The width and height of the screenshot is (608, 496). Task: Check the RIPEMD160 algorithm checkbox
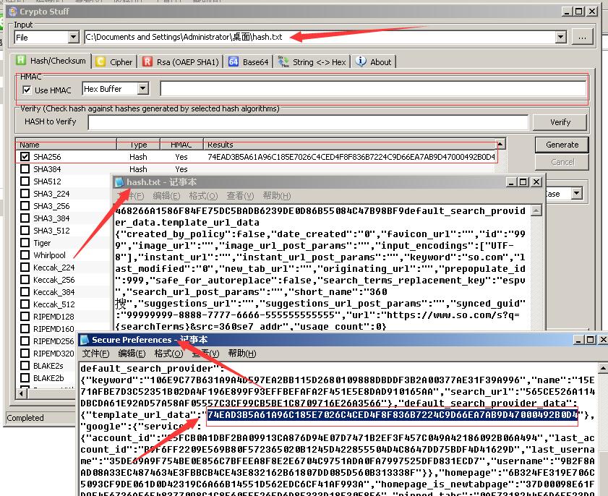point(25,328)
